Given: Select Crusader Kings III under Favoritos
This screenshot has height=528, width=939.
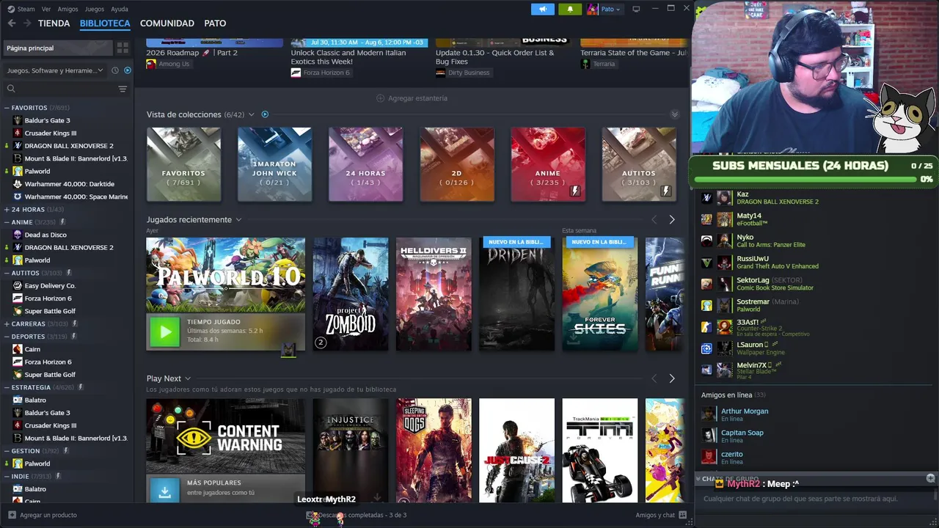Looking at the screenshot, I should click(50, 133).
